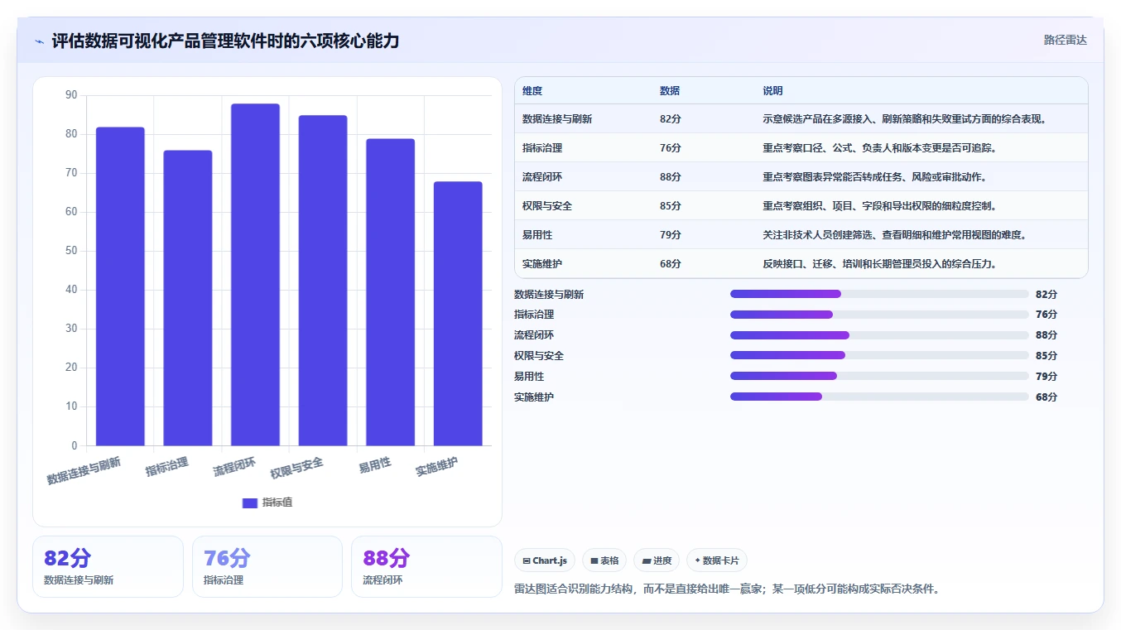
Task: Open the 82分 数据连接与刷新 data card
Action: [108, 566]
